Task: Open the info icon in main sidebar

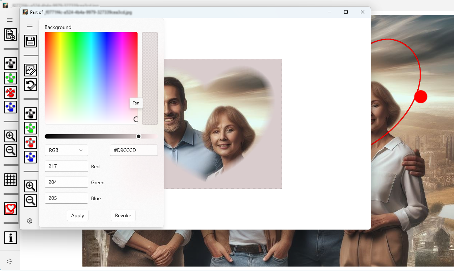Action: tap(11, 238)
